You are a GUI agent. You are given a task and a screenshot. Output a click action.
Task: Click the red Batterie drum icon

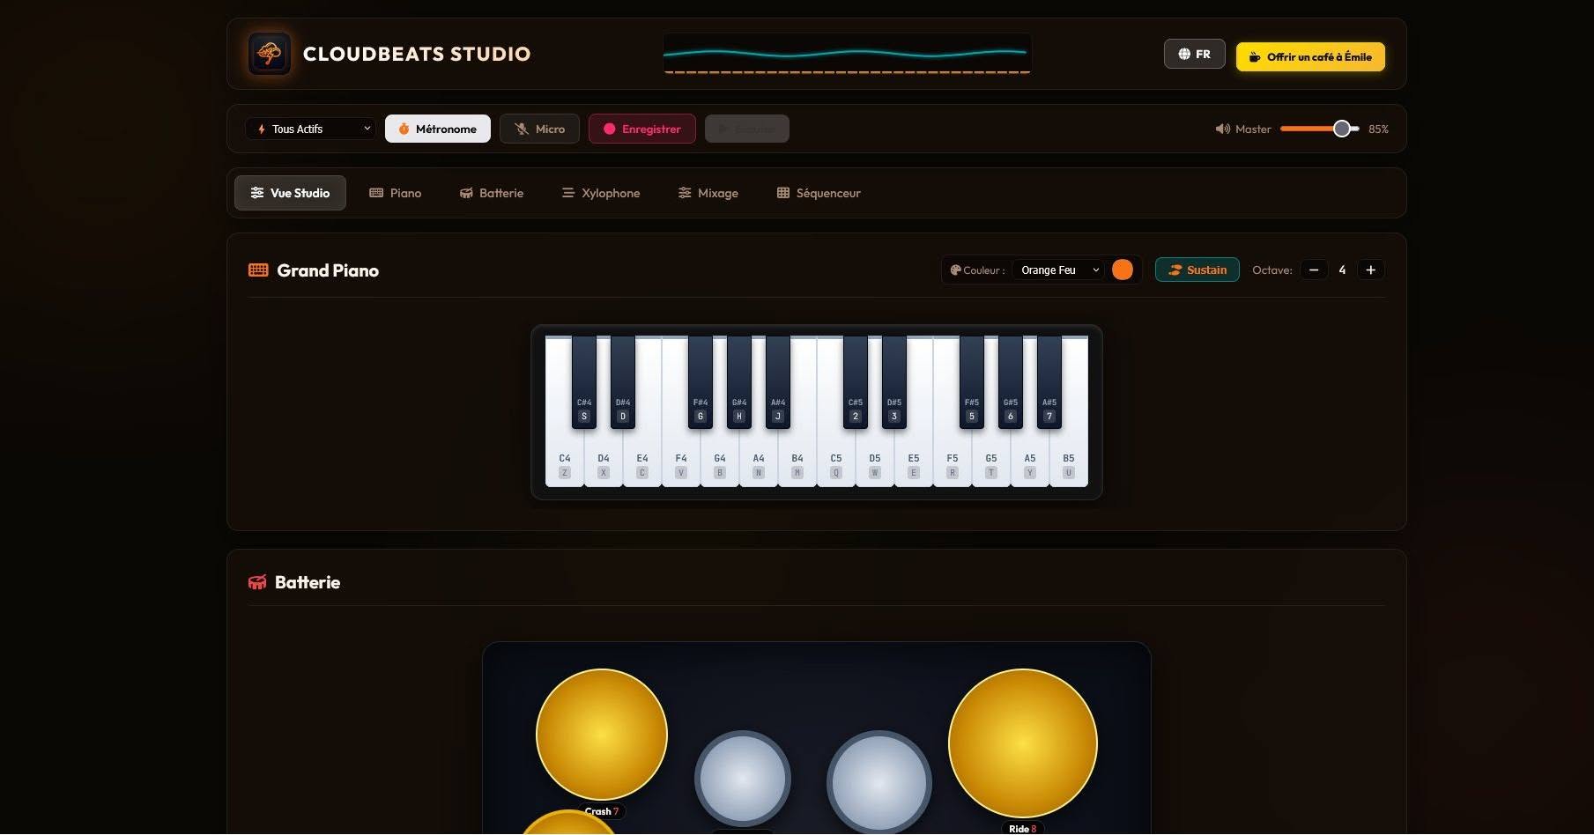click(x=257, y=582)
